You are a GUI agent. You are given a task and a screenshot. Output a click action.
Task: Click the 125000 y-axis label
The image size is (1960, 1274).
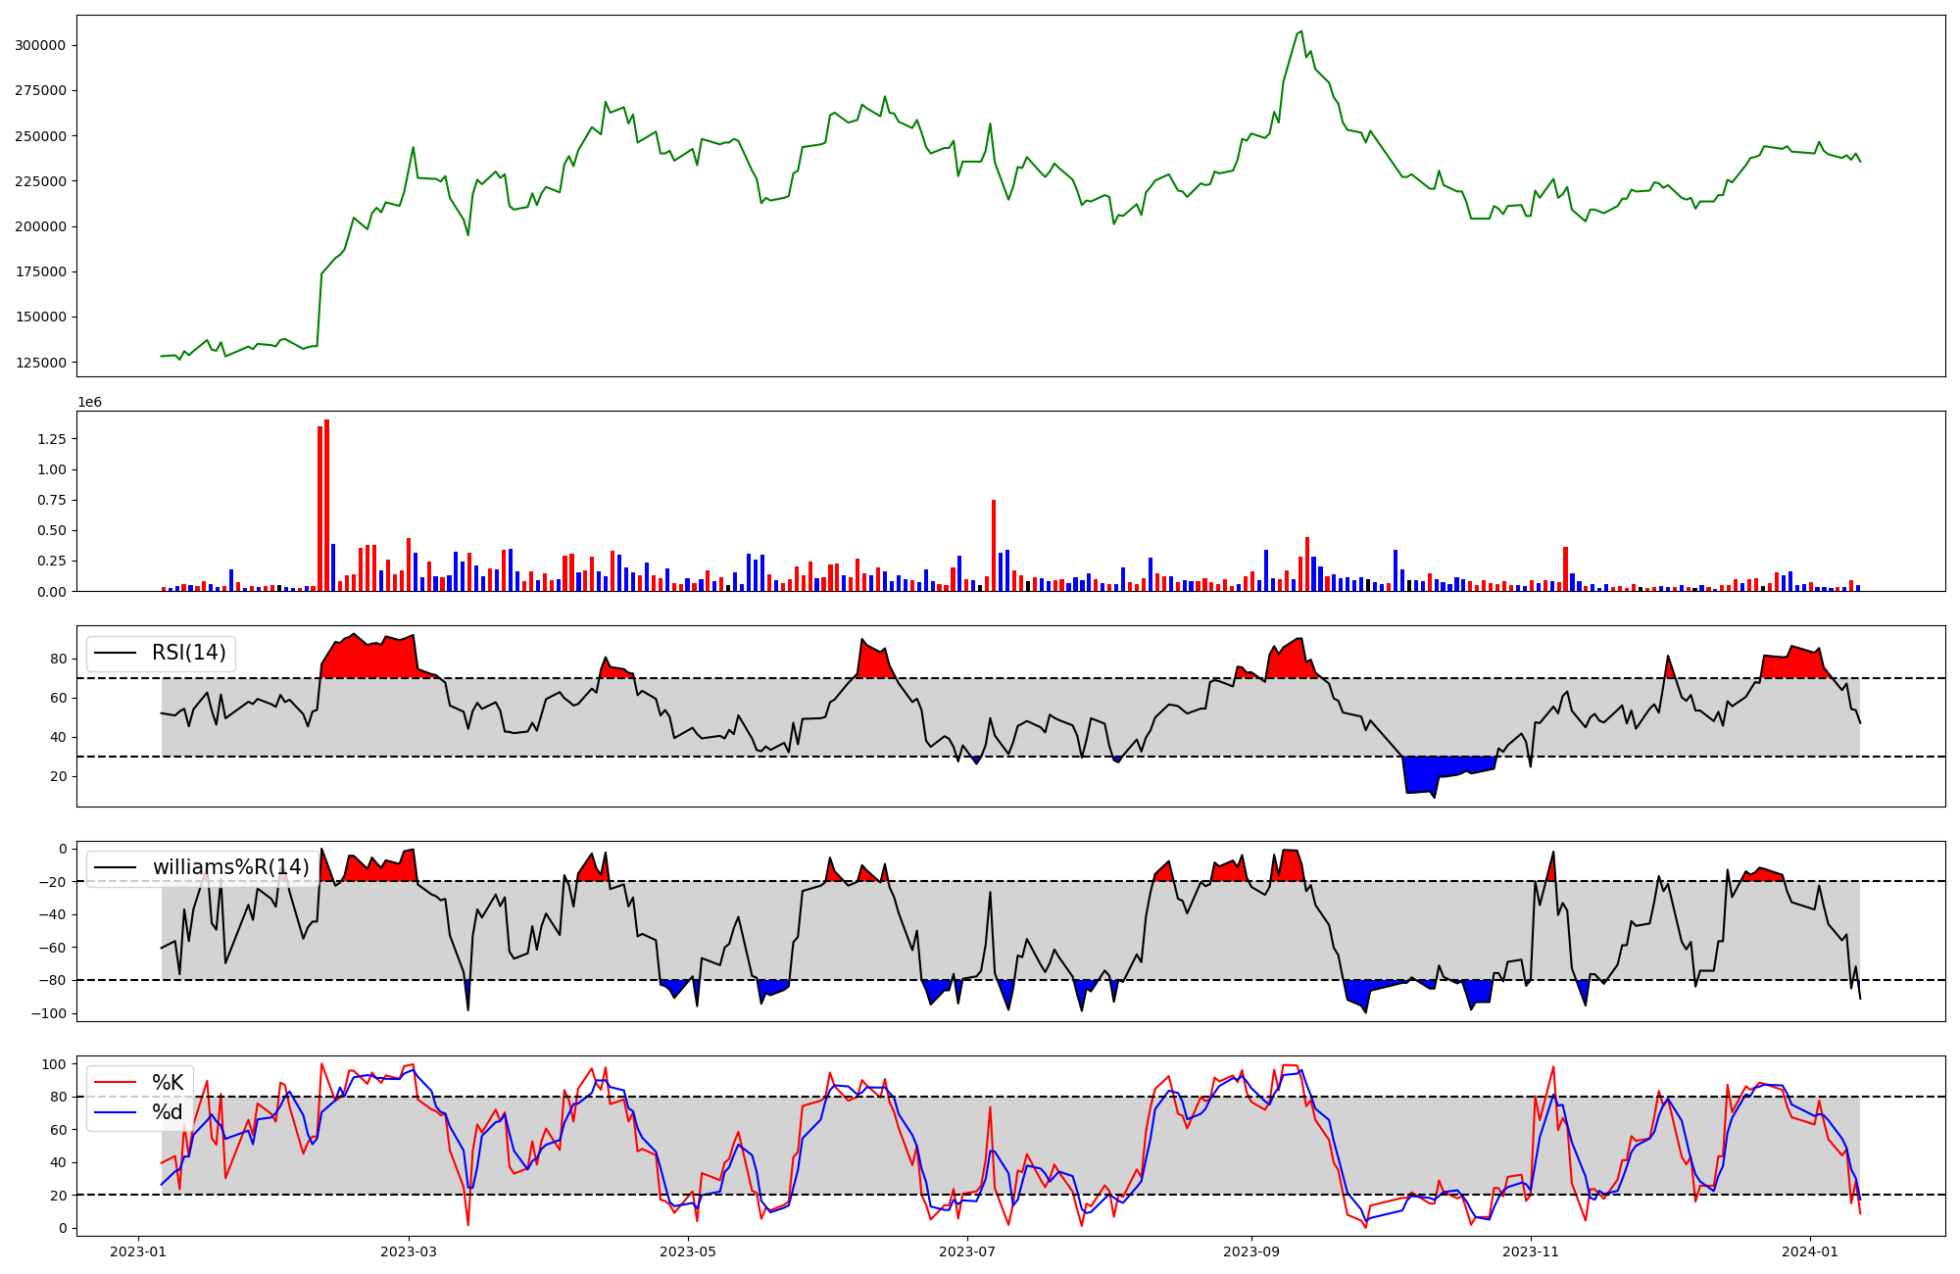point(40,363)
